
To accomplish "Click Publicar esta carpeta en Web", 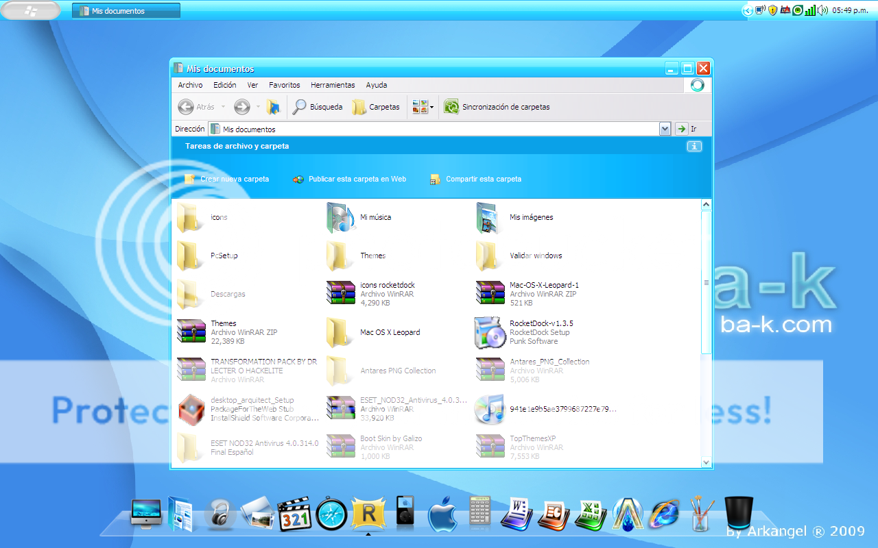I will coord(349,179).
